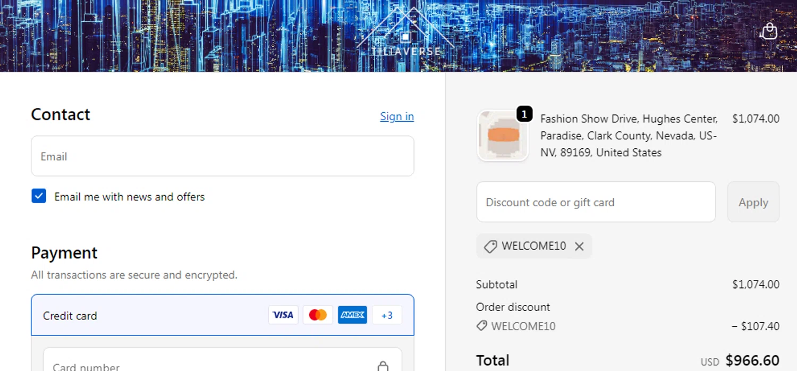Click the Order discount label

click(x=513, y=307)
